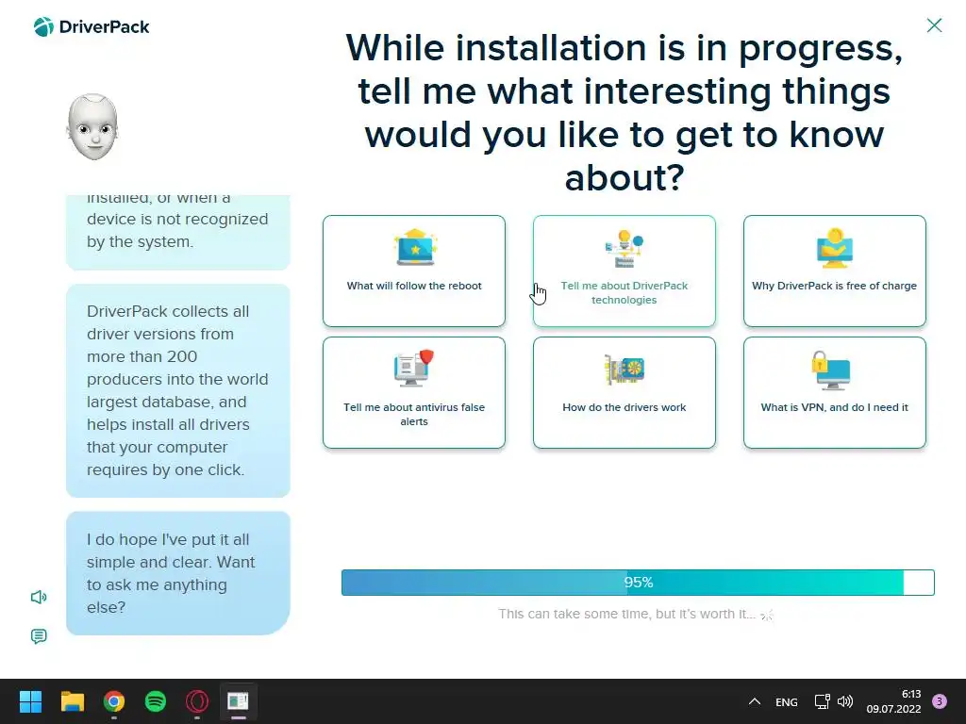Viewport: 966px width, 724px height.
Task: Toggle the assistant sound speaker icon
Action: point(39,597)
